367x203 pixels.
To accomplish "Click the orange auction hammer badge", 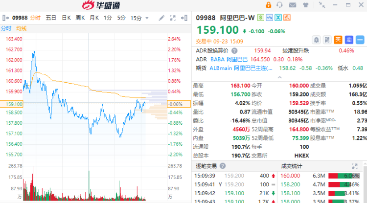I will click(x=287, y=18).
